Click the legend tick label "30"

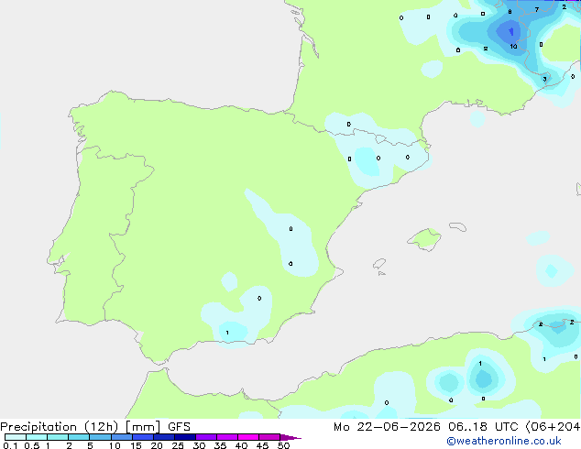[199, 445]
